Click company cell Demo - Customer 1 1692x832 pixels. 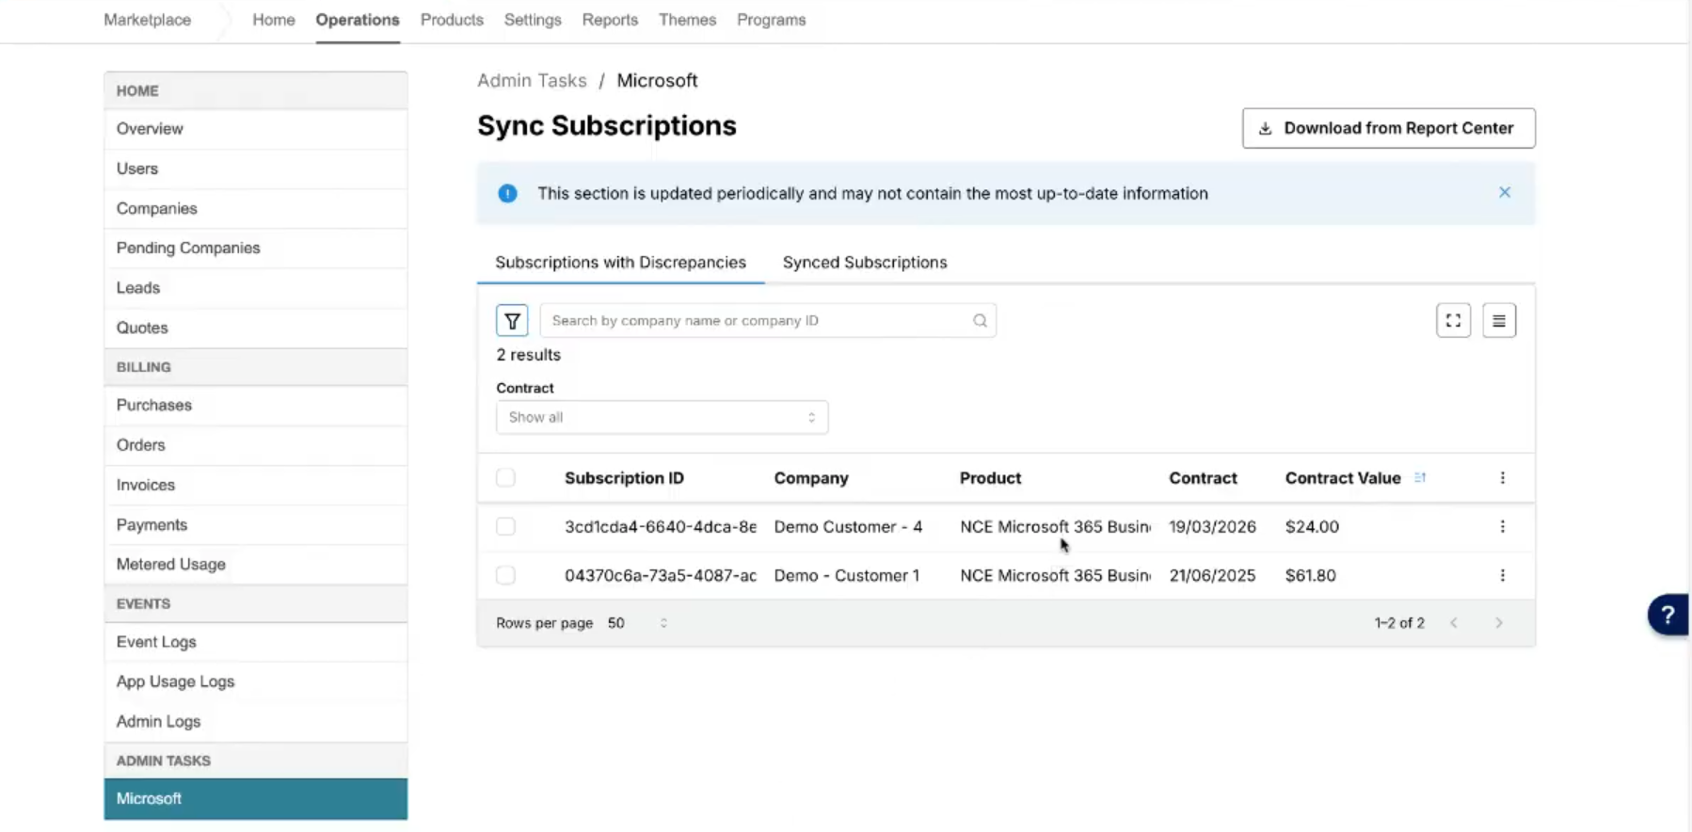[847, 575]
